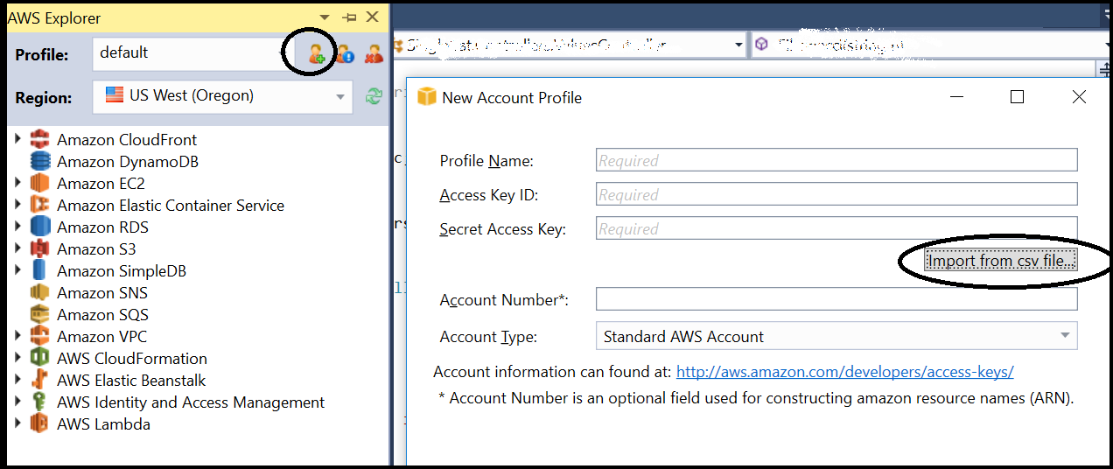This screenshot has width=1113, height=469.
Task: Click the Amazon SNS service icon
Action: 40,293
